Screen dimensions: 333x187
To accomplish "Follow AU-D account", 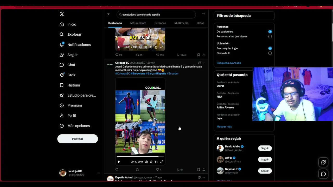I will (x=265, y=159).
